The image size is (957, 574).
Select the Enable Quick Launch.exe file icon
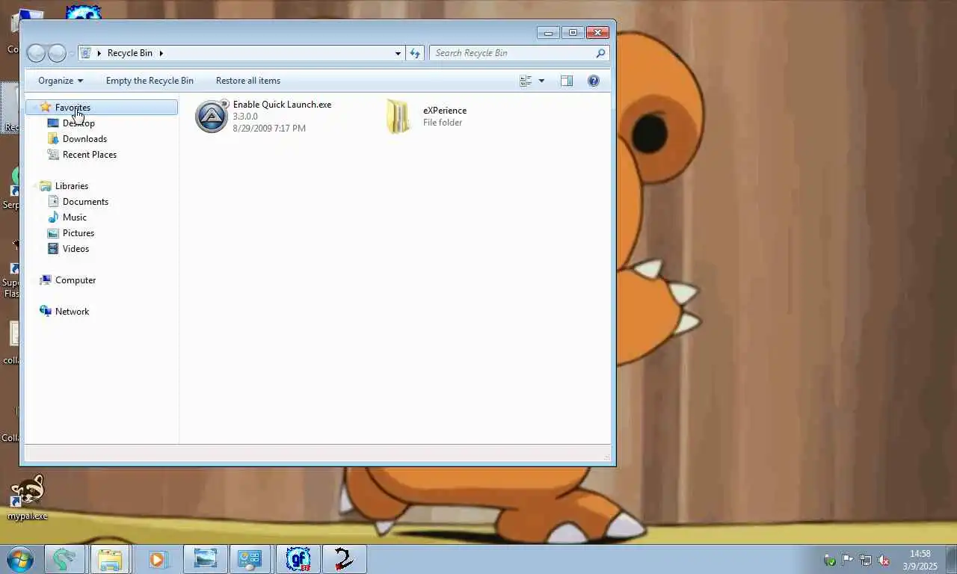[212, 117]
